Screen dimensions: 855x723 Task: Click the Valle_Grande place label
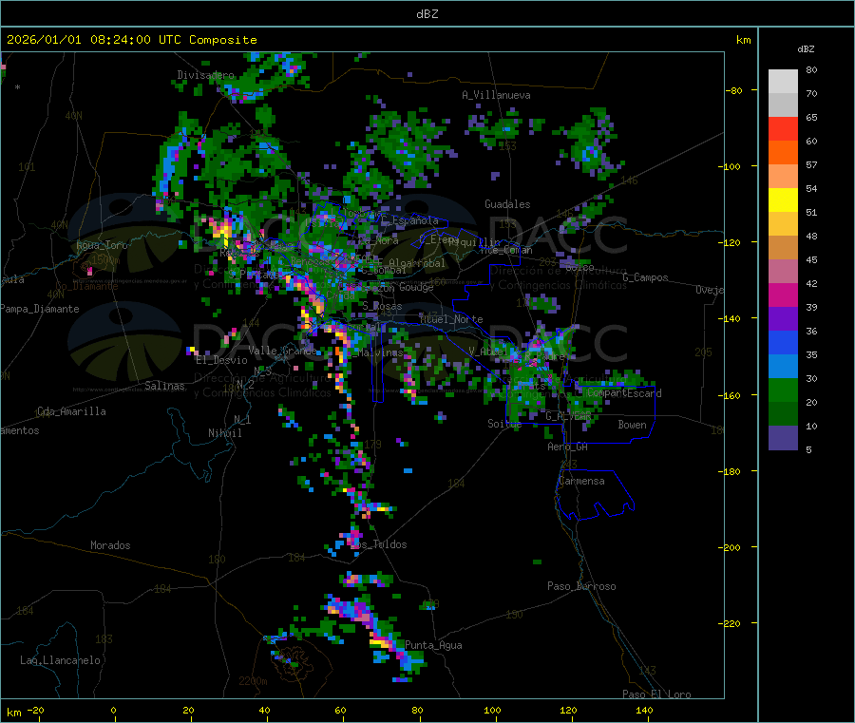[x=282, y=350]
